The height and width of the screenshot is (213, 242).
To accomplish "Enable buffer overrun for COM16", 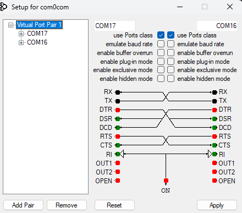I will point(170,53).
